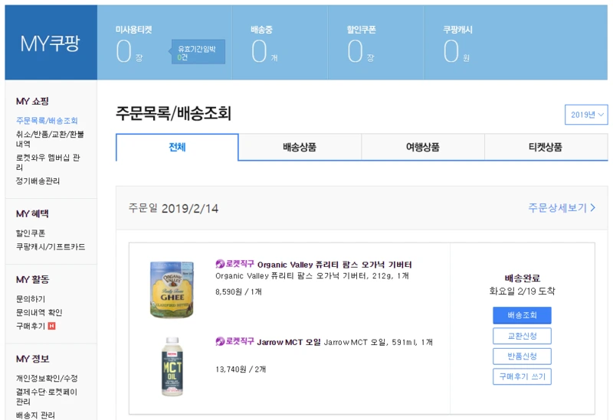Click the 주문목록/배송조회 page heading
613x420 pixels.
(x=174, y=113)
